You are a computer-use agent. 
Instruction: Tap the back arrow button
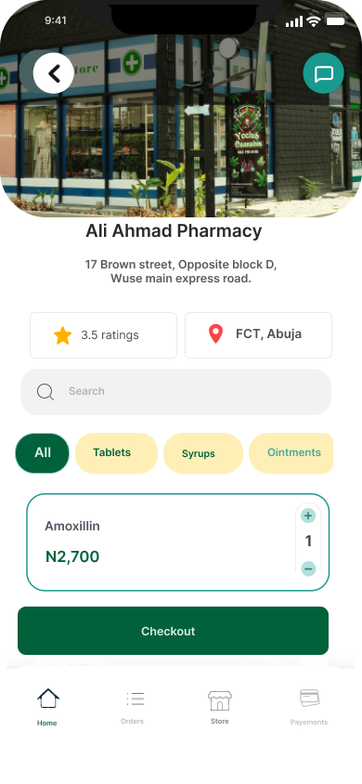click(54, 73)
